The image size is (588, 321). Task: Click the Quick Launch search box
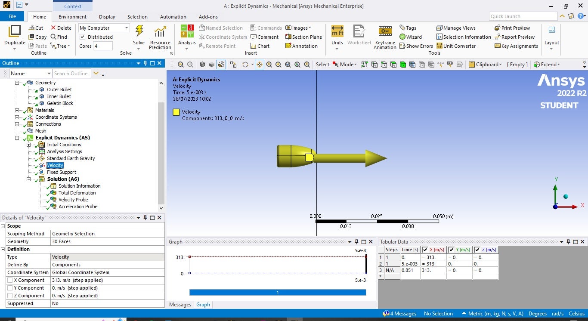[523, 16]
